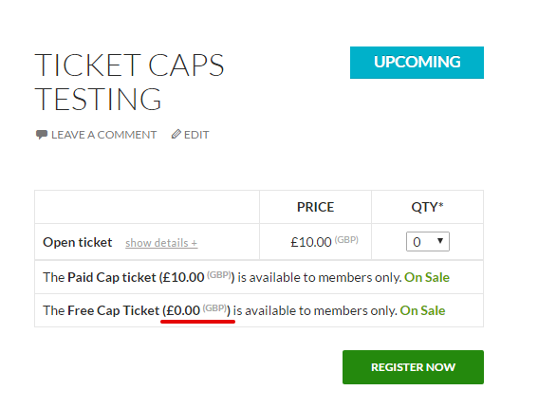Click the PRICE column header
The image size is (538, 409).
[x=315, y=207]
